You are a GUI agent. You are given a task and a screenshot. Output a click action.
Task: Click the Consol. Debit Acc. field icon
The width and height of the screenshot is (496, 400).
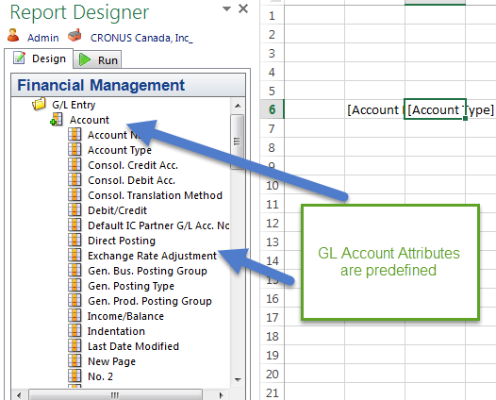pyautogui.click(x=74, y=179)
